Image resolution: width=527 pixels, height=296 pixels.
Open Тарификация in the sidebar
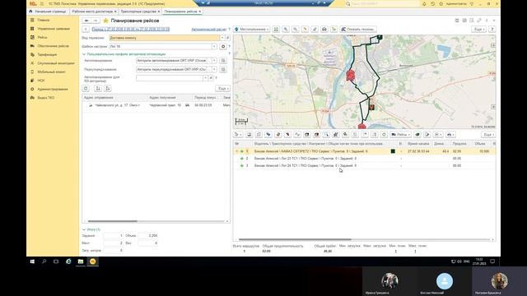47,54
